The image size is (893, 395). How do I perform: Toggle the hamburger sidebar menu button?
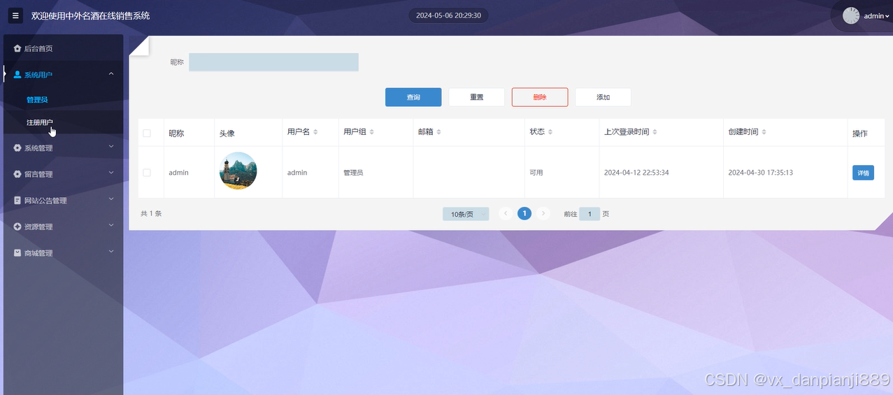click(15, 15)
